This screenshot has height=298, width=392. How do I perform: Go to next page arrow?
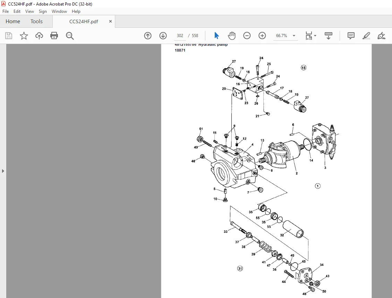(x=163, y=36)
